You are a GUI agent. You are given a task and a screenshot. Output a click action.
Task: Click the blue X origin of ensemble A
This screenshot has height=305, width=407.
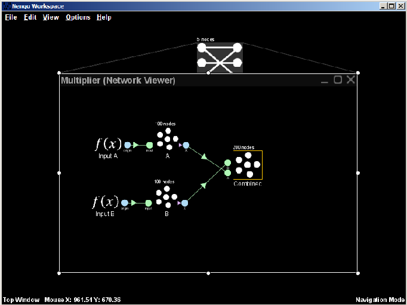[186, 145]
